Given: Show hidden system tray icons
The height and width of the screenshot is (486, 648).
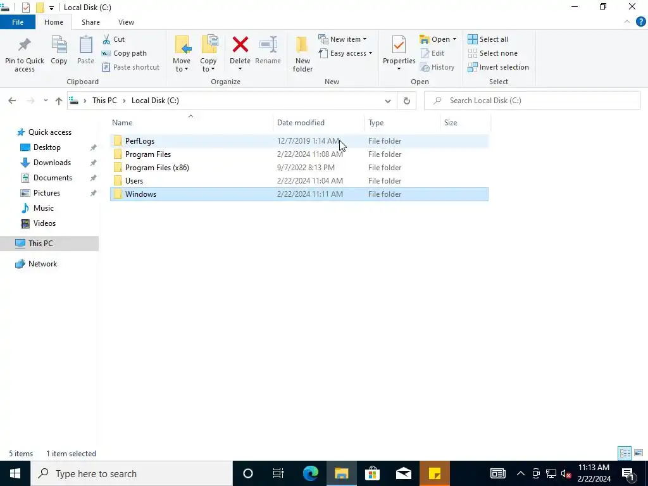Looking at the screenshot, I should [x=521, y=473].
